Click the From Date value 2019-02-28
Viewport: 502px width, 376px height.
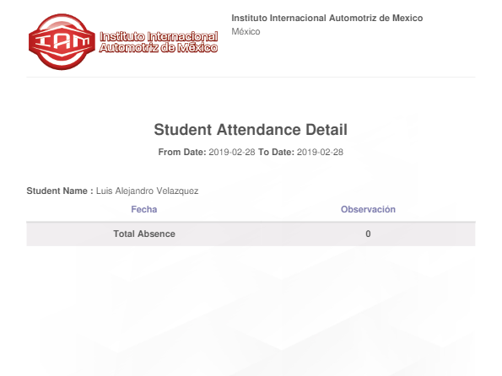click(x=232, y=152)
